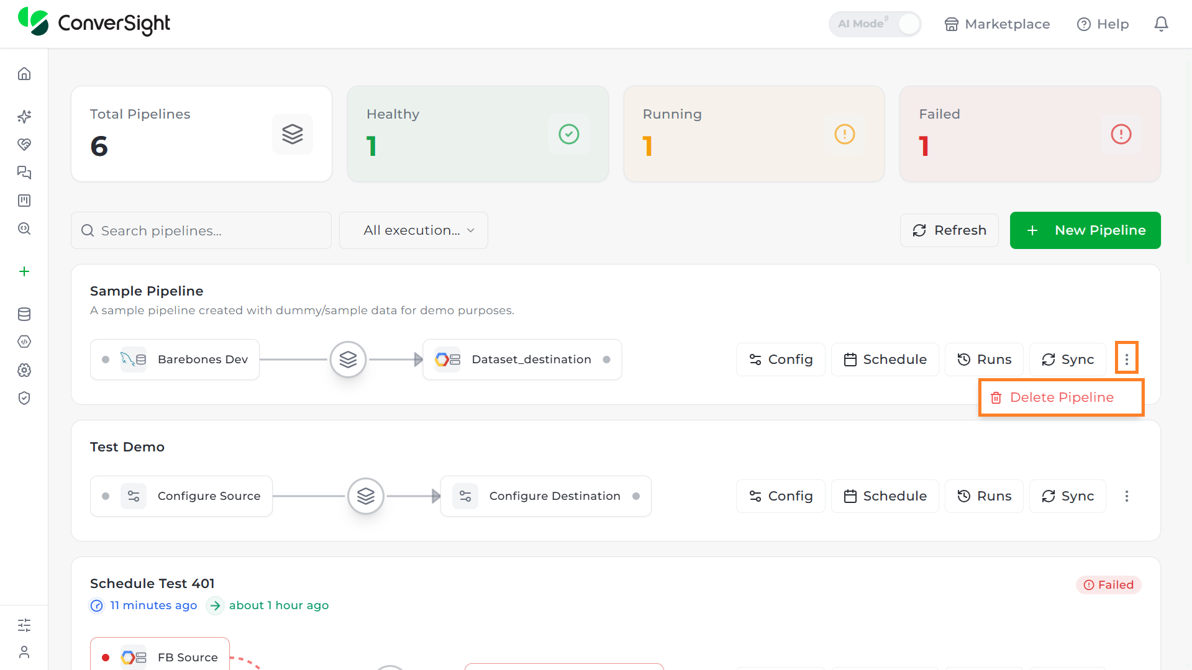Screen dimensions: 1192x670
Task: Toggle the AI Mode switch
Action: coord(875,24)
